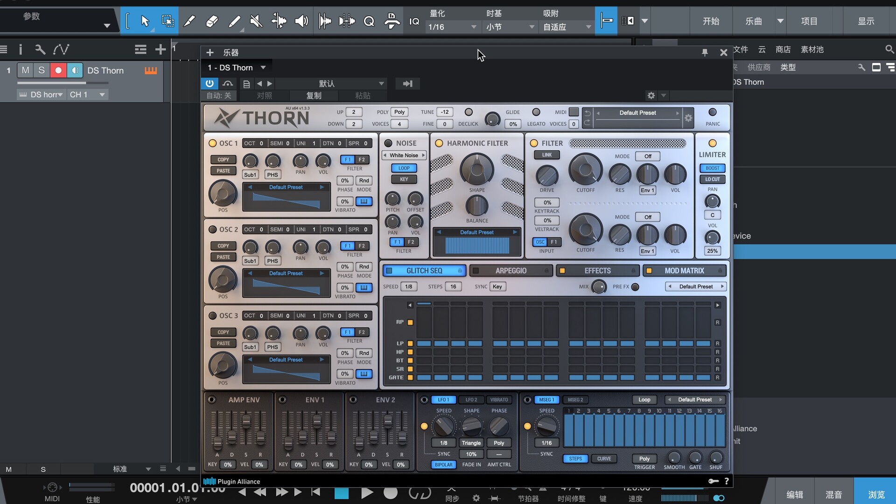Select the Eraser tool in toolbar
This screenshot has width=896, height=504.
(211, 21)
